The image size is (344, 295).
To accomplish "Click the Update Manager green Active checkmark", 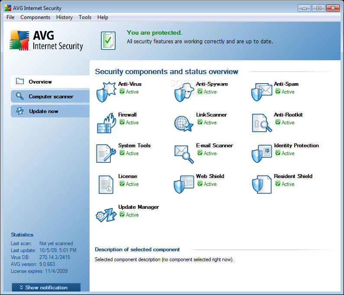I will click(x=122, y=214).
